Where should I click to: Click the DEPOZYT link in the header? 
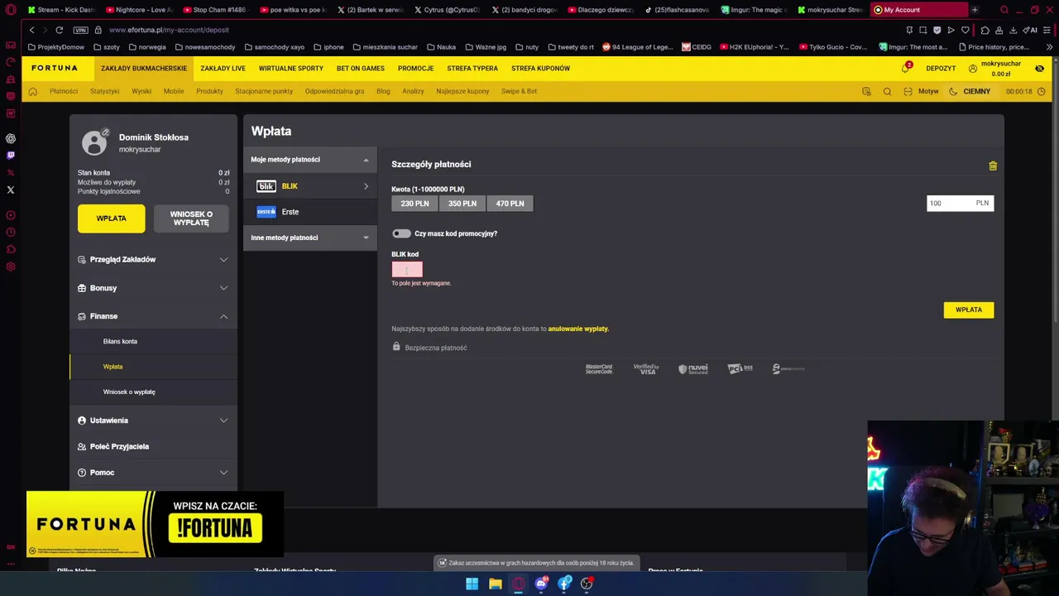tap(941, 69)
